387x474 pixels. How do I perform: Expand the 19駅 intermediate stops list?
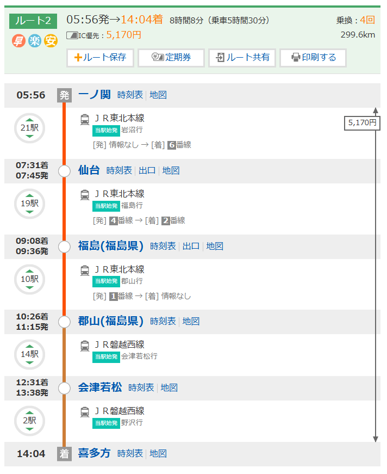pos(29,204)
